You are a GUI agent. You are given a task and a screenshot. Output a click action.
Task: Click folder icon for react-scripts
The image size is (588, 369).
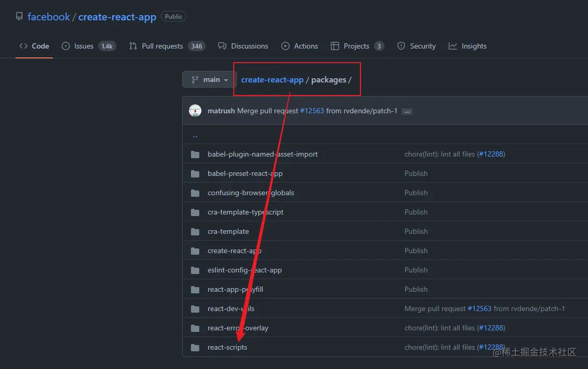pyautogui.click(x=195, y=348)
